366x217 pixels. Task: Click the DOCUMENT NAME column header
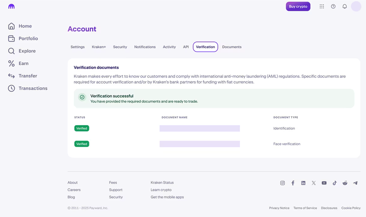[x=175, y=117]
